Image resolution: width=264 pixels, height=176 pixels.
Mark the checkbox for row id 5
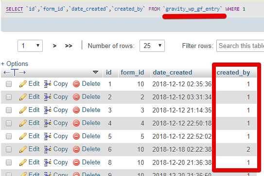click(9, 136)
